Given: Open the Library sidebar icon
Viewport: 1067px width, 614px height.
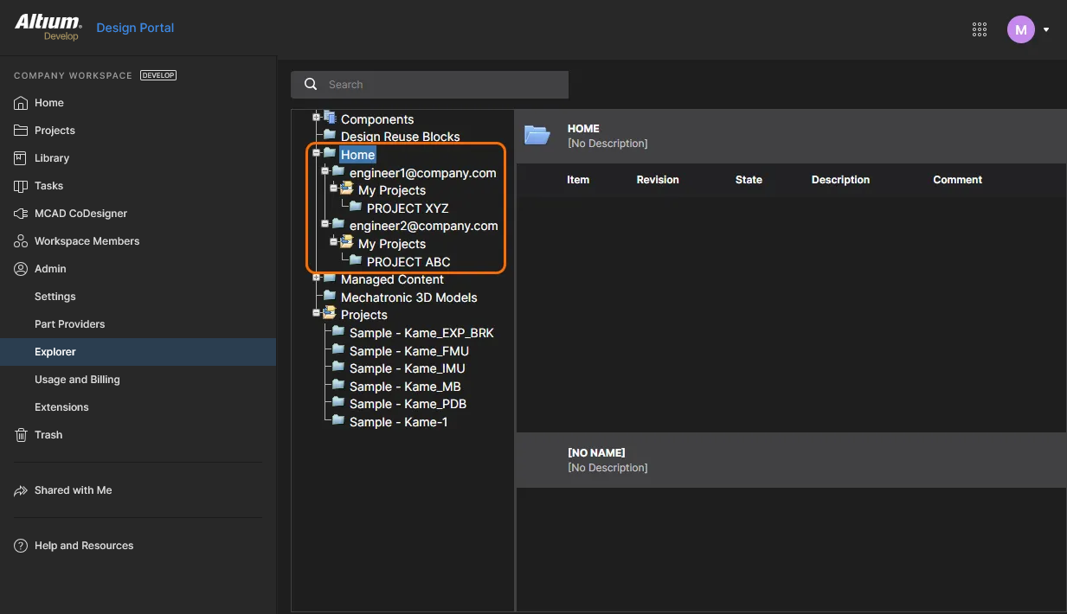Looking at the screenshot, I should coord(21,158).
